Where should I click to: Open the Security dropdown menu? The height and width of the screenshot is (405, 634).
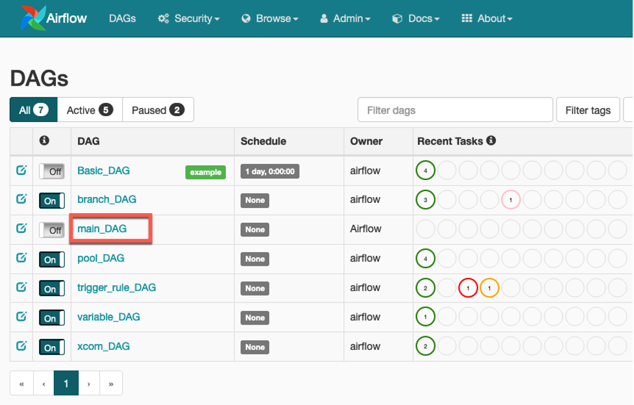tap(189, 18)
